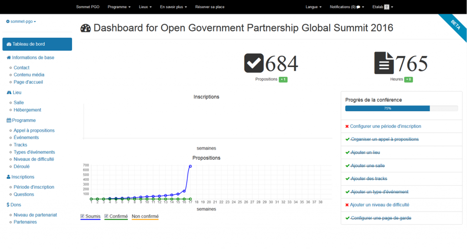467x249 pixels.
Task: Click the Etalab user avatar
Action: pyautogui.click(x=387, y=7)
